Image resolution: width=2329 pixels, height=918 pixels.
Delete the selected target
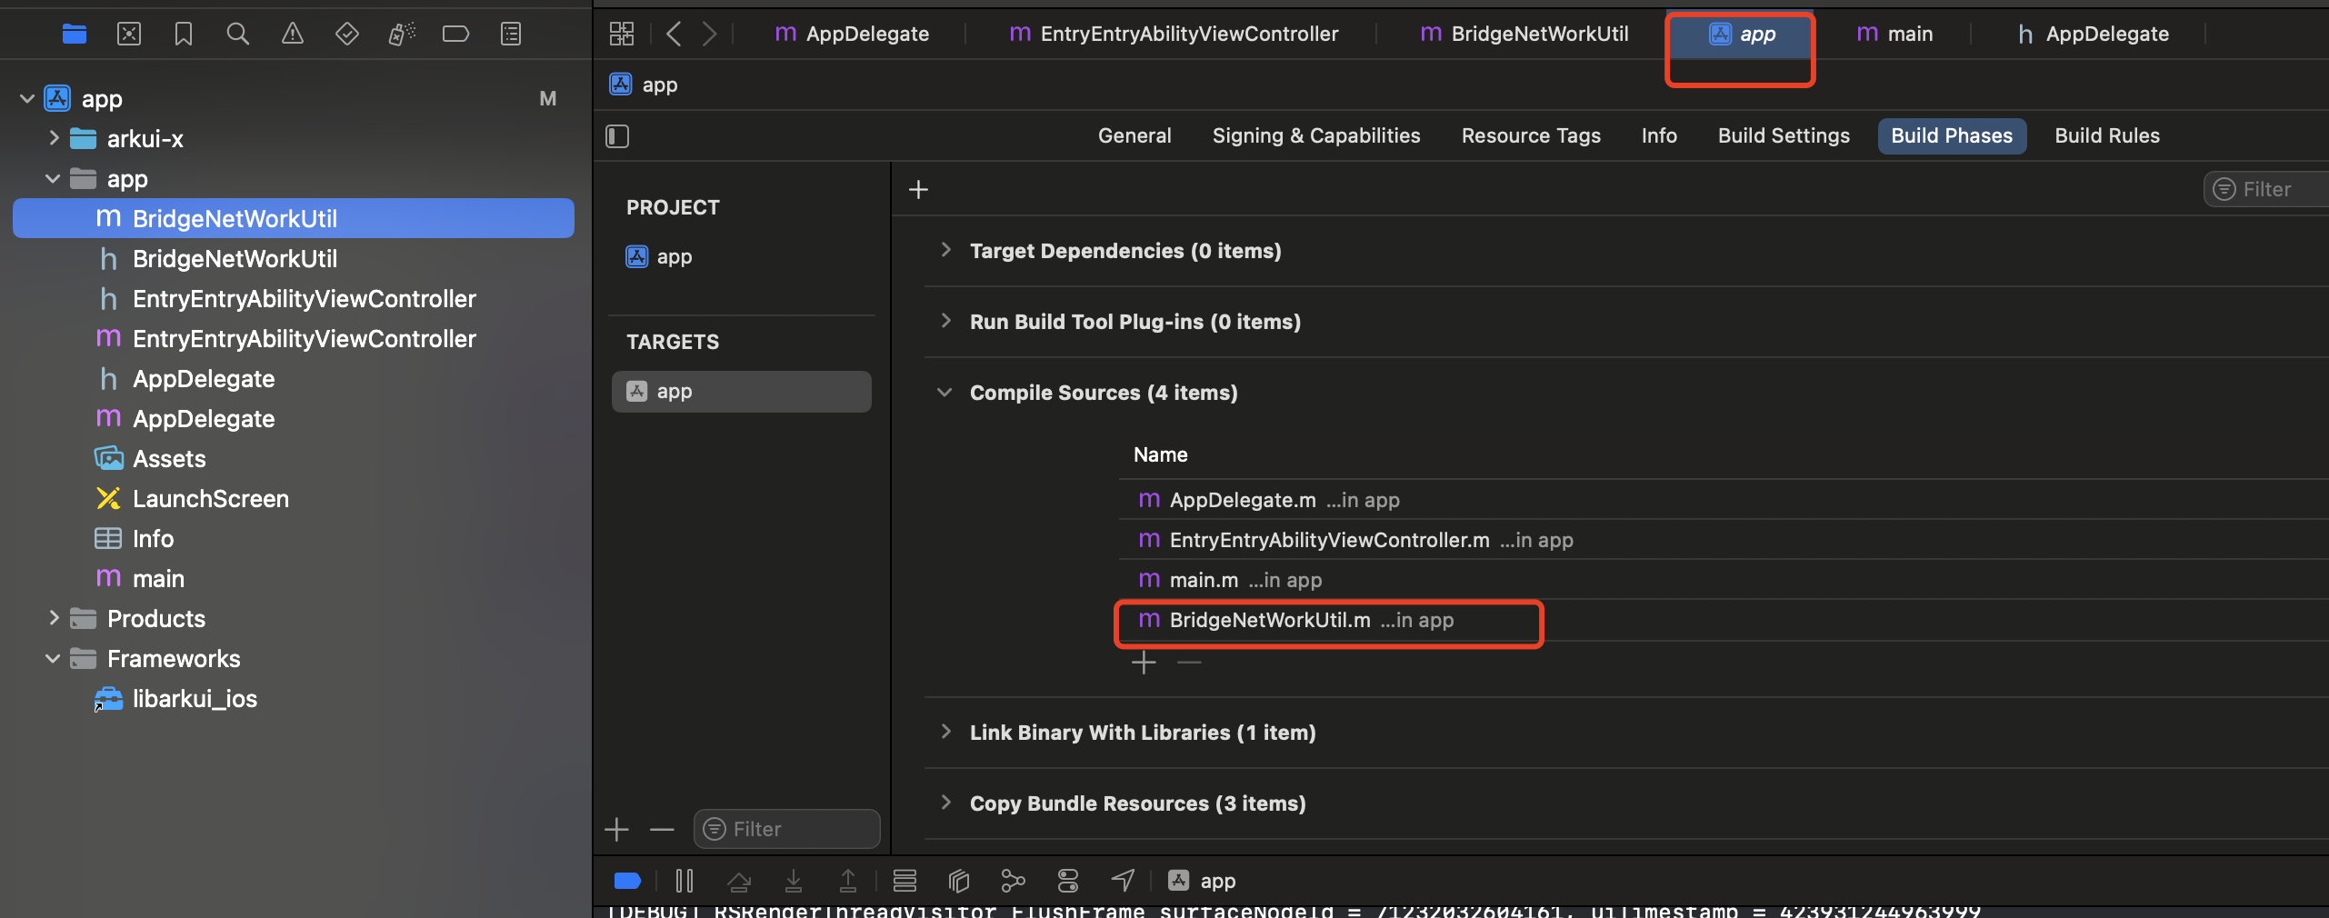(663, 829)
